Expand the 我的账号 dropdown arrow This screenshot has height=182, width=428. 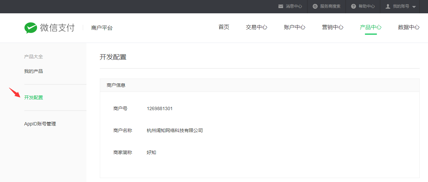click(414, 7)
